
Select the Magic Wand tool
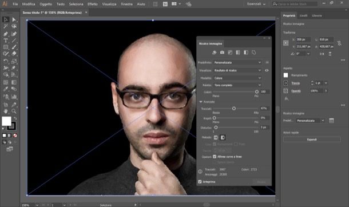coord(6,27)
